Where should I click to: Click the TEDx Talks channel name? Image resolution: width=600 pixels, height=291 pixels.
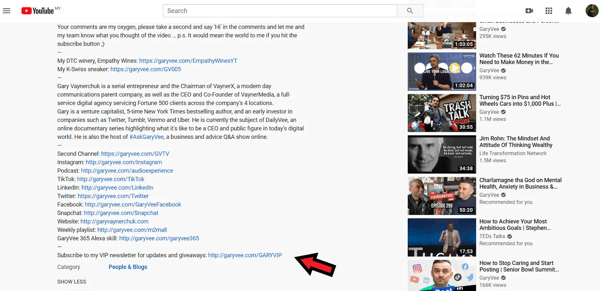coord(492,236)
